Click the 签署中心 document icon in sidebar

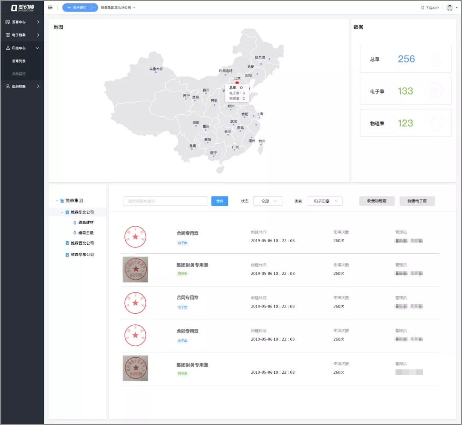[8, 22]
